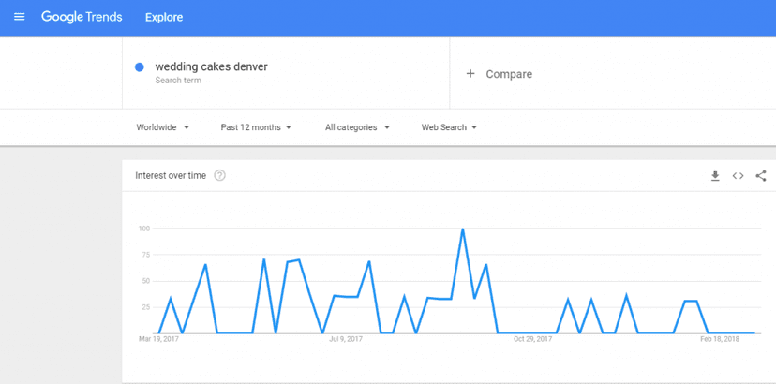
Task: Open the hamburger main menu
Action: coord(19,17)
